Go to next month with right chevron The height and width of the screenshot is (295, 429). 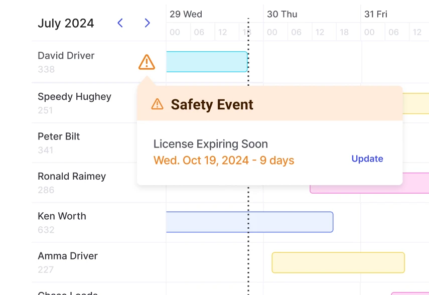(x=147, y=23)
